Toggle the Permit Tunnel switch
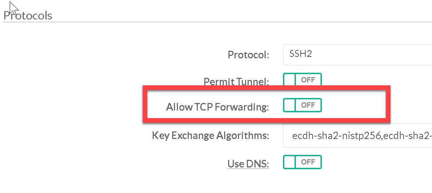Image resolution: width=432 pixels, height=193 pixels. [x=302, y=80]
